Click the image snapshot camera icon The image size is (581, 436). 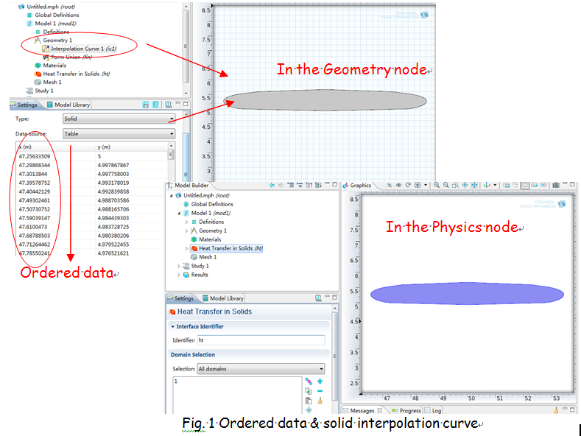pos(556,186)
